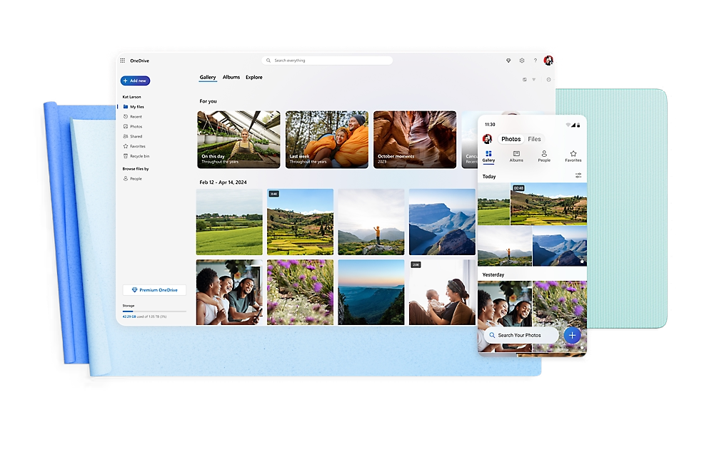The height and width of the screenshot is (449, 714).
Task: Open the sort dropdown arrow above the gallery
Action: (x=534, y=79)
